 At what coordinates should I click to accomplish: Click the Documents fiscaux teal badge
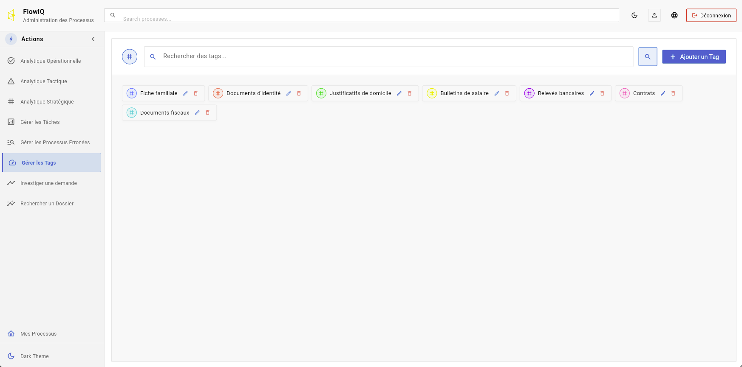tap(132, 113)
